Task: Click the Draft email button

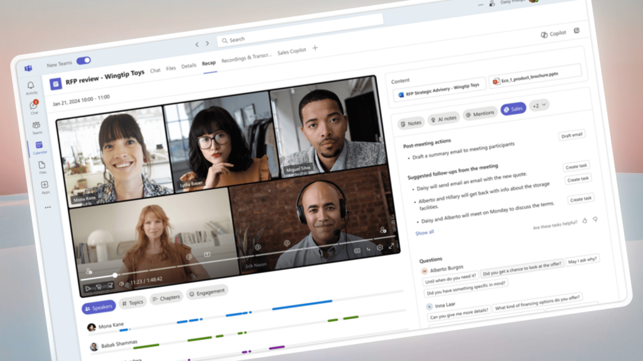Action: (x=571, y=135)
